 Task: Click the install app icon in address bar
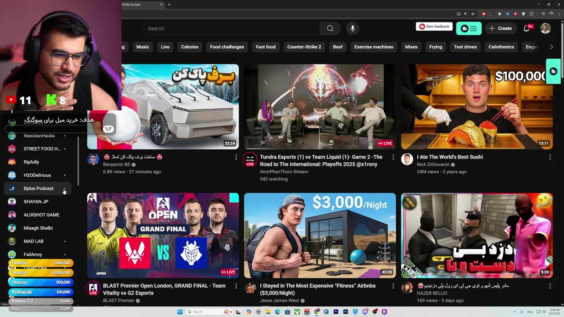click(459, 14)
